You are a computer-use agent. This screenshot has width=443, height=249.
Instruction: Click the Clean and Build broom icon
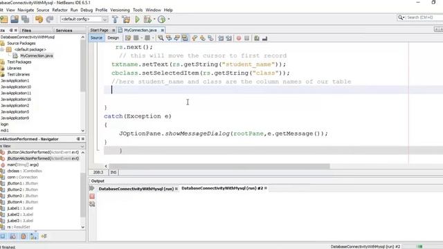(x=126, y=19)
